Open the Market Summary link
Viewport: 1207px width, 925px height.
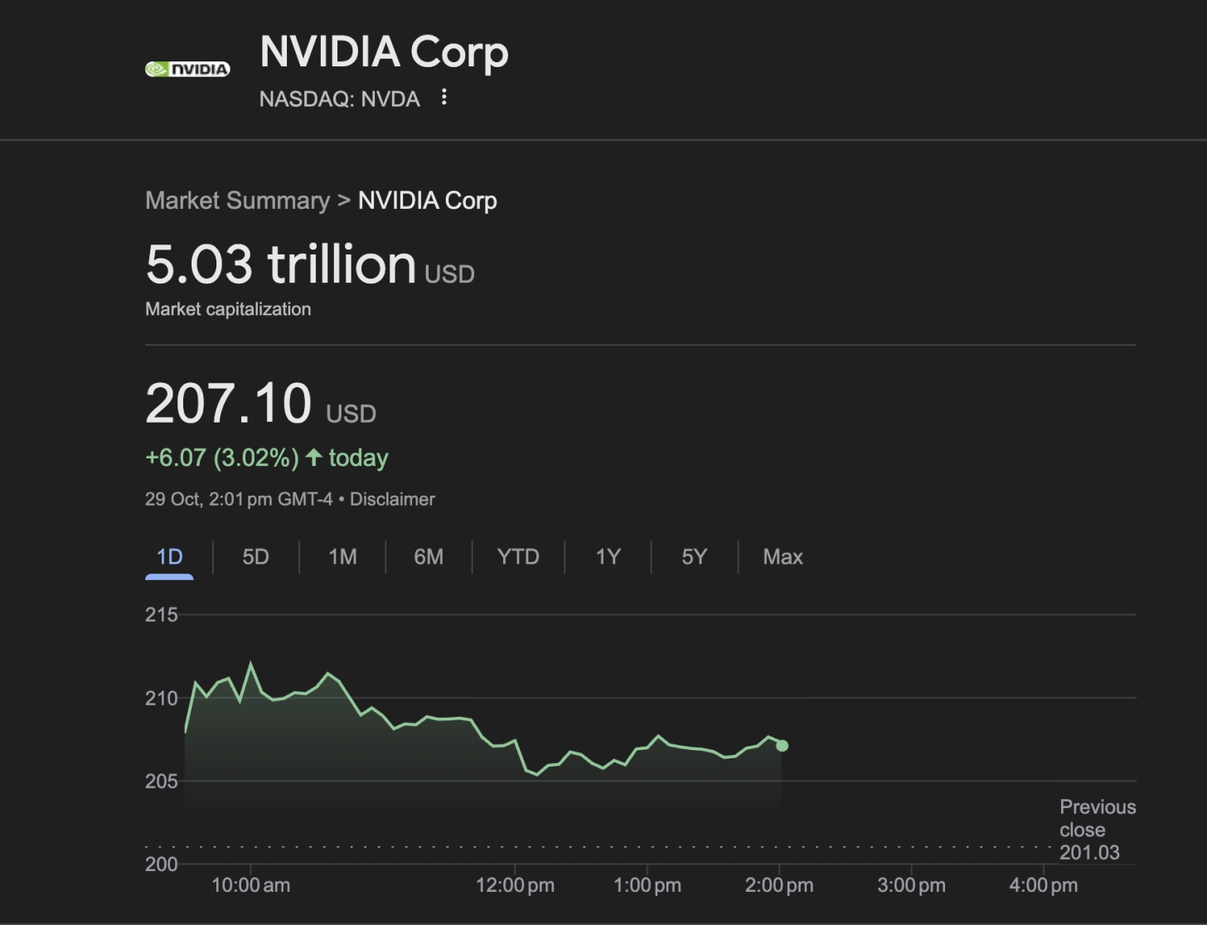click(x=238, y=200)
